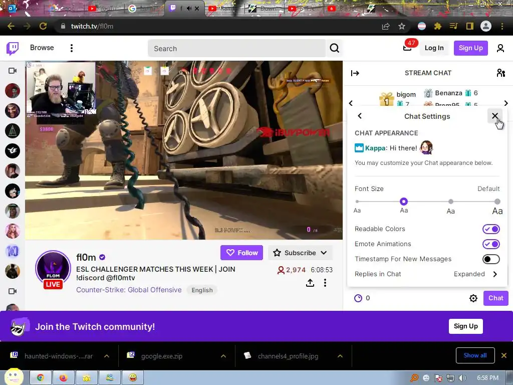Click the recommended channels camera icon lower sidebar
The image size is (513, 385).
point(13,291)
